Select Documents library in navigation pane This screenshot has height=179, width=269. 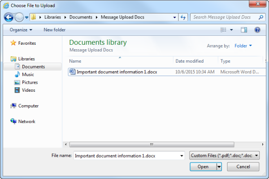[x=33, y=67]
